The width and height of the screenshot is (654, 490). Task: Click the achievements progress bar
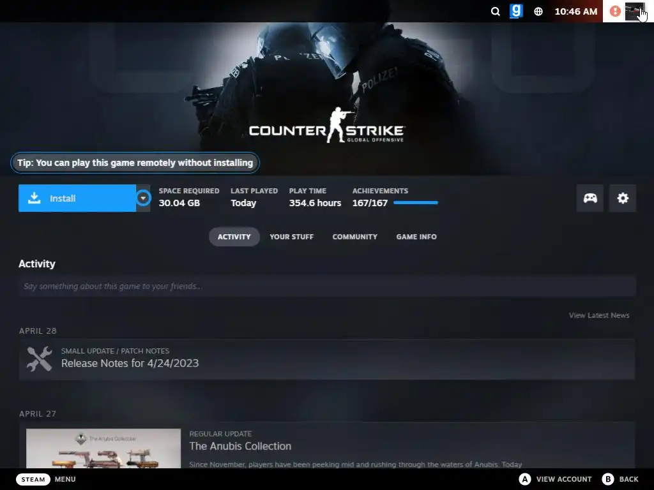coord(416,203)
